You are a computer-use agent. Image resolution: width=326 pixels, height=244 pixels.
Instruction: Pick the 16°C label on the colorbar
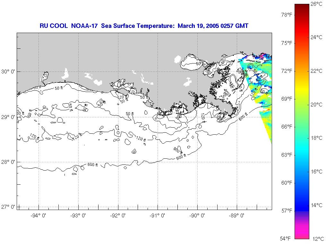[x=316, y=172]
